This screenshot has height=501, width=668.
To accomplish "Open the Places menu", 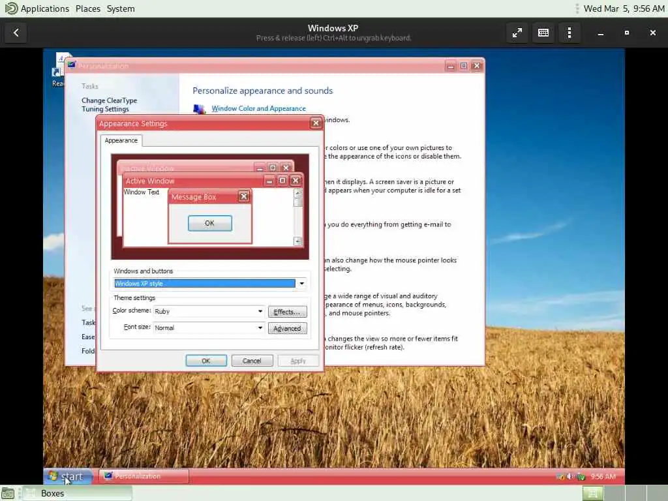I will coord(88,8).
